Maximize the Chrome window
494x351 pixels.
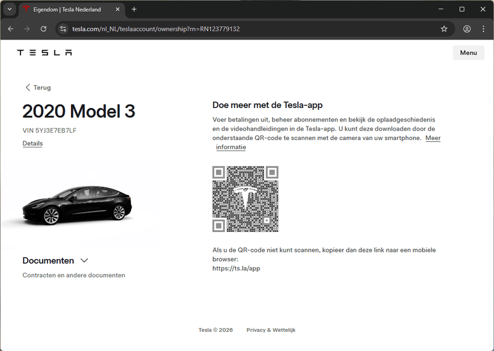(462, 9)
